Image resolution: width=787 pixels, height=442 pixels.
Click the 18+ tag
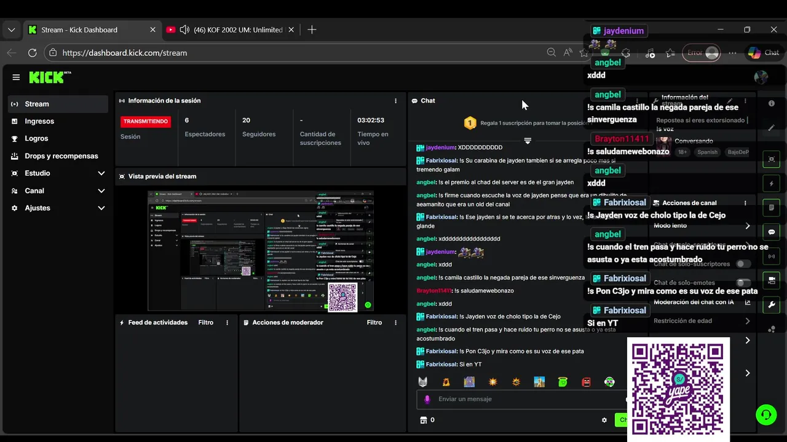tap(682, 152)
